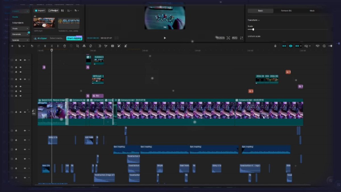
Task: Switch to the Remove BG tab
Action: 286,11
